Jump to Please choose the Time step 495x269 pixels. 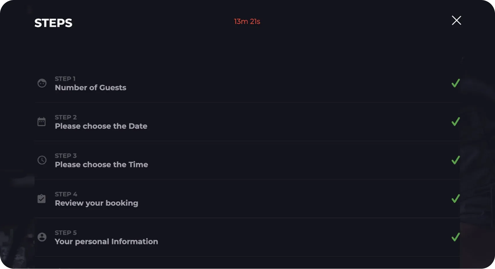[x=101, y=165]
